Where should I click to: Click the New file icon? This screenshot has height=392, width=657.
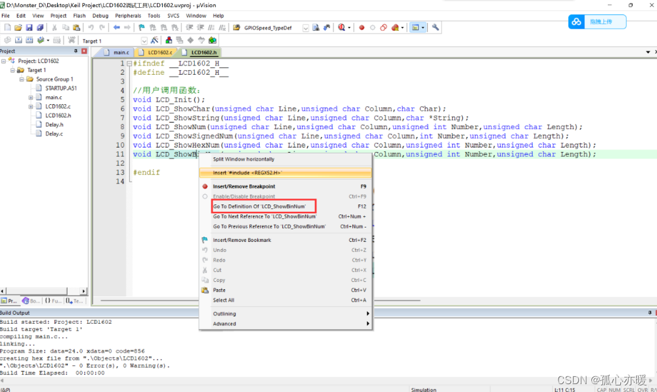pos(7,28)
